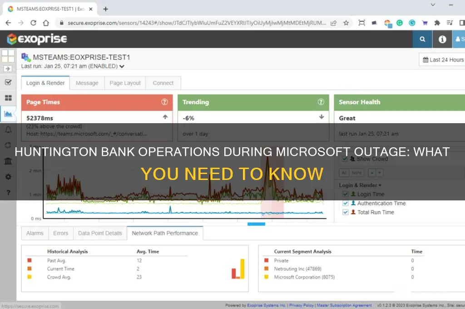Click the None series button
The width and height of the screenshot is (465, 309).
point(356,173)
